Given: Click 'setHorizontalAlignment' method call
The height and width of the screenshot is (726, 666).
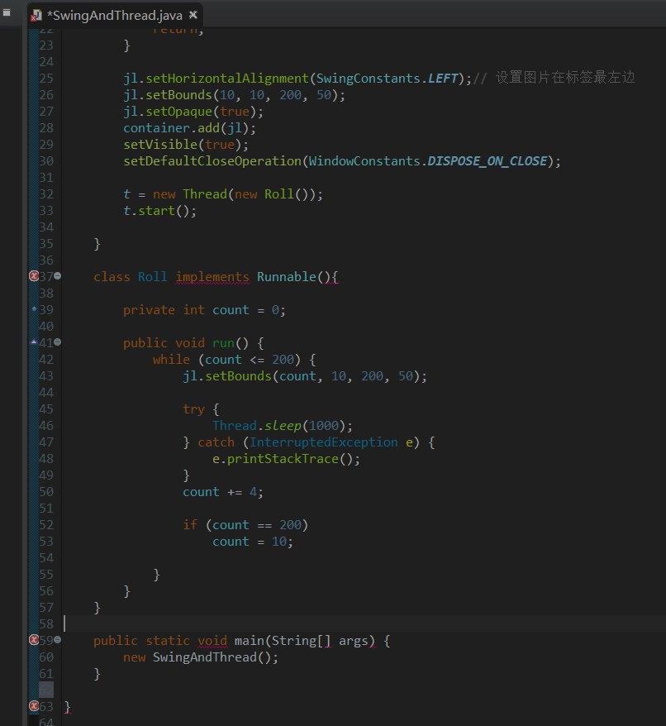Looking at the screenshot, I should tap(226, 79).
